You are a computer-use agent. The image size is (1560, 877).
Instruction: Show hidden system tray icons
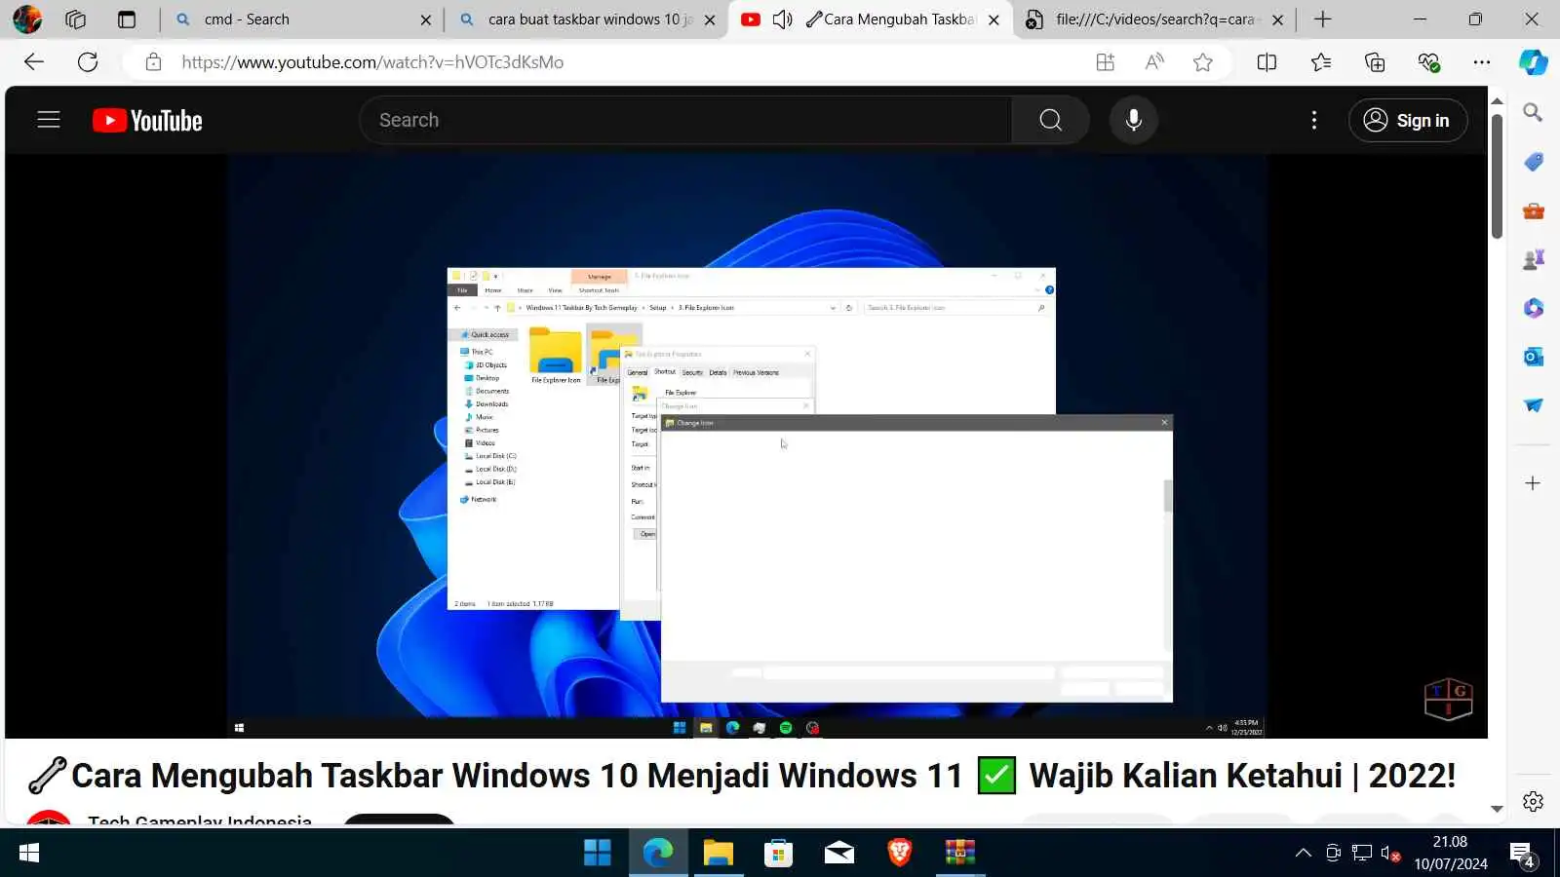(x=1303, y=854)
